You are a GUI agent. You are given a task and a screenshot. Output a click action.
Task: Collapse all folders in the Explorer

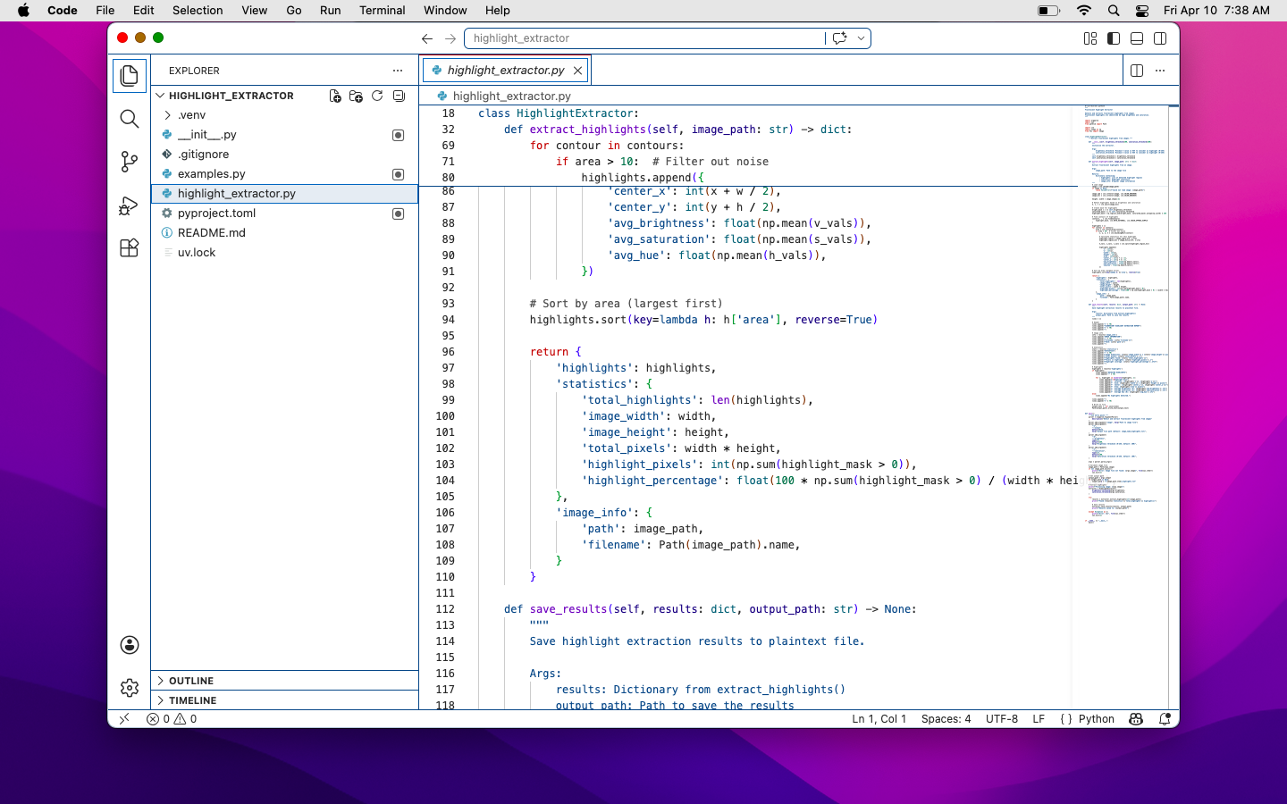[398, 96]
